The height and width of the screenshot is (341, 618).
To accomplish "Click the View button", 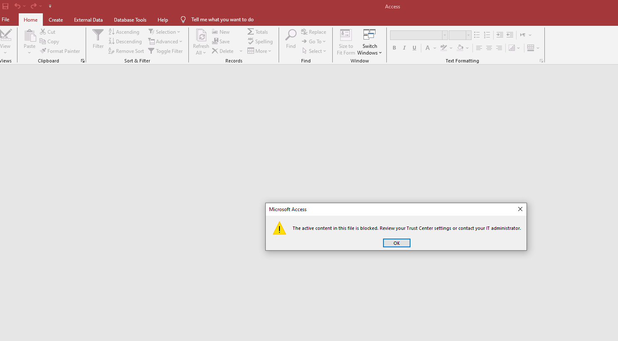I will point(5,41).
